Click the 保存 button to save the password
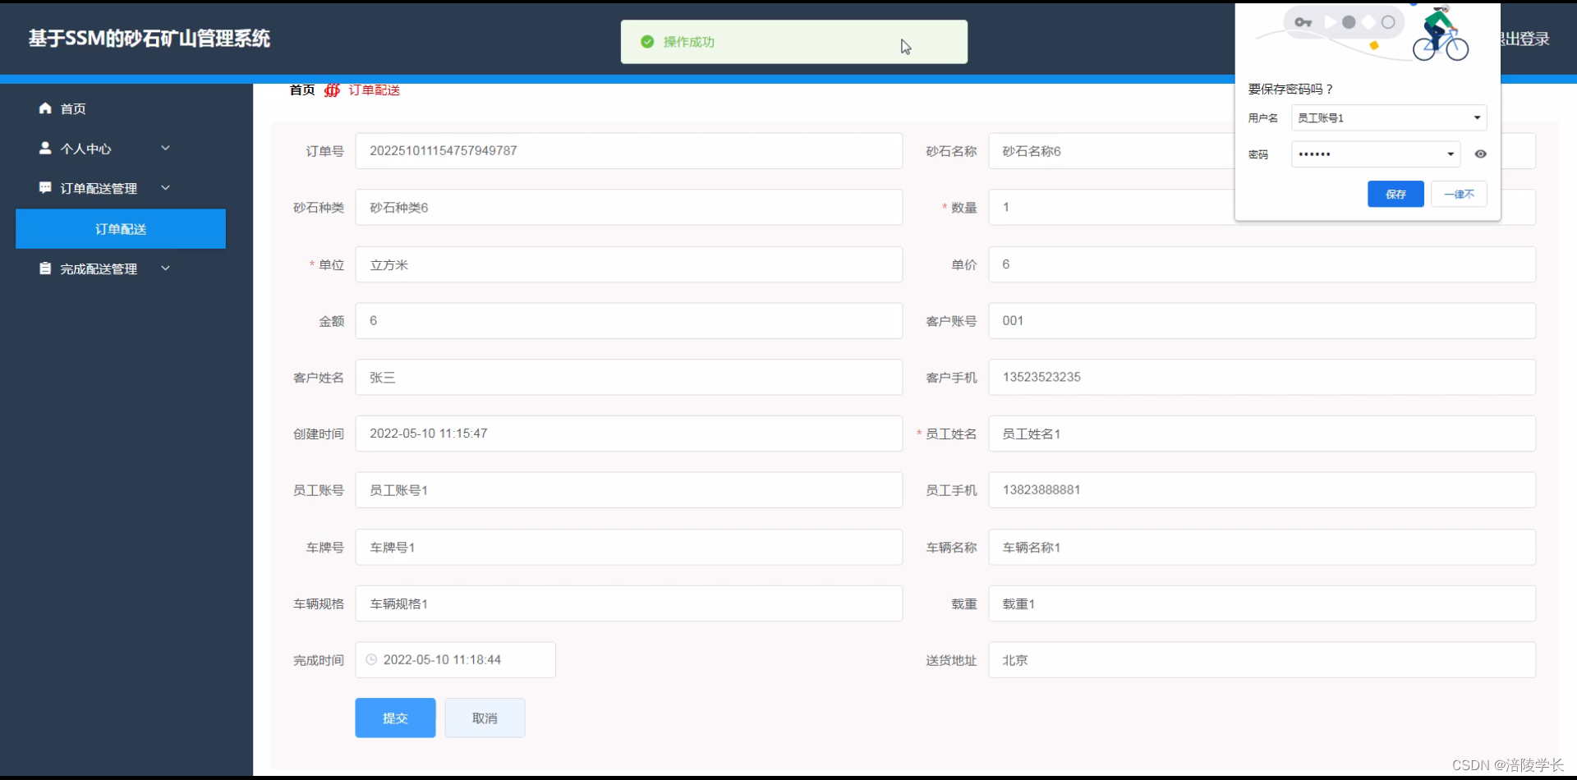The width and height of the screenshot is (1577, 780). [x=1395, y=194]
